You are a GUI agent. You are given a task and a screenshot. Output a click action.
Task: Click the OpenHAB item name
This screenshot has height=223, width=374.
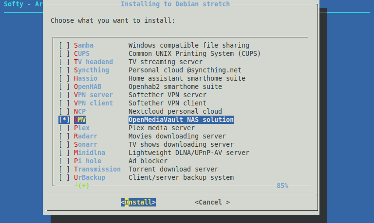click(x=88, y=86)
